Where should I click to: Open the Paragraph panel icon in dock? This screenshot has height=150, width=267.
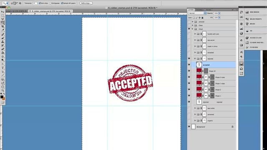click(x=241, y=57)
